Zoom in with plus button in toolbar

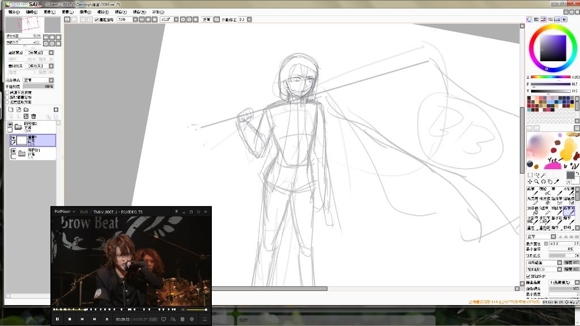148,20
